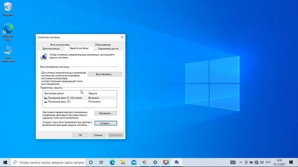Click the Настроить... button
Screen dimensions: 298x167
(x=106, y=113)
